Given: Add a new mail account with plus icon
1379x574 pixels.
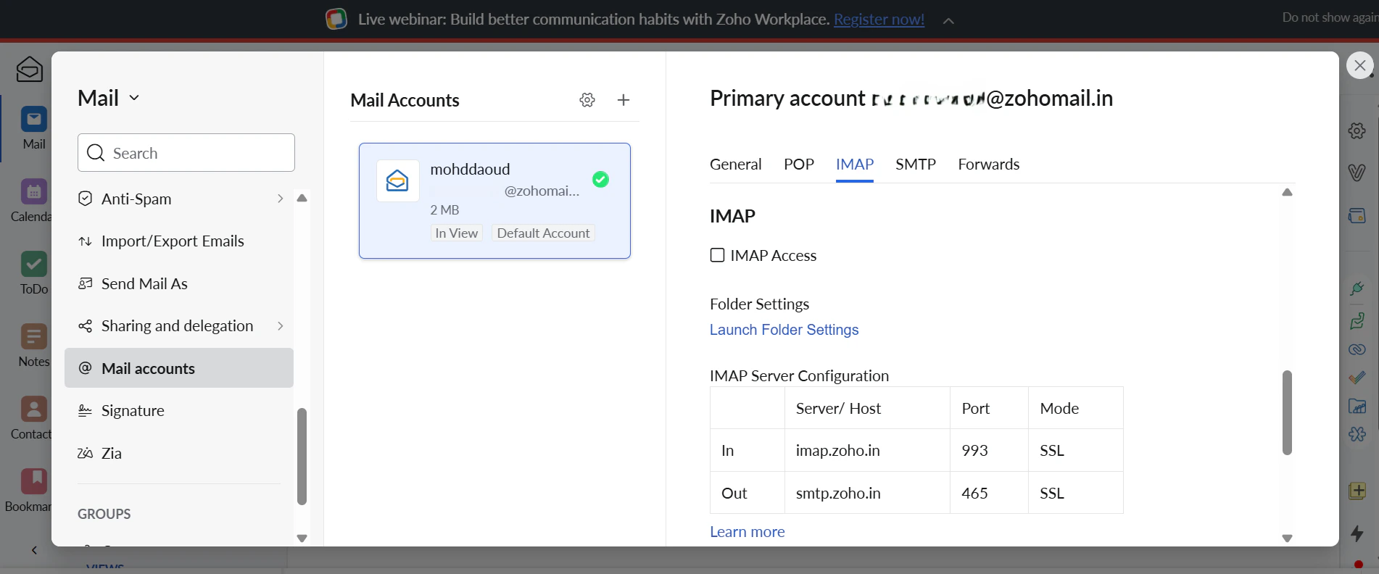Looking at the screenshot, I should (x=624, y=100).
